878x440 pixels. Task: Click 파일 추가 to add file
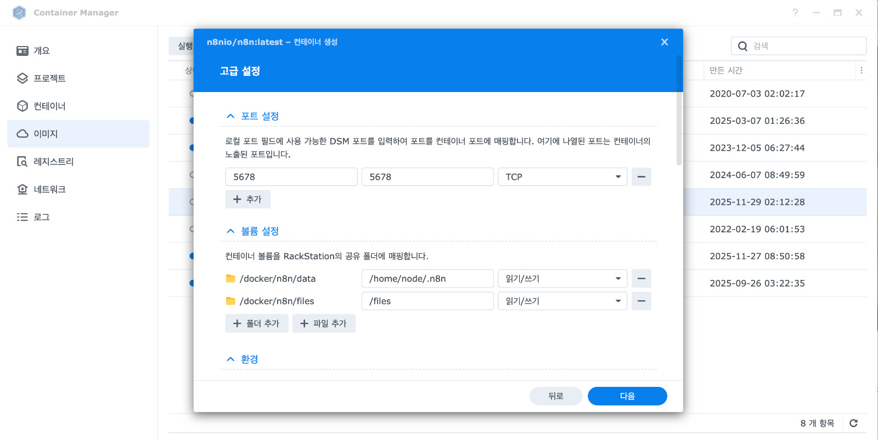point(324,324)
